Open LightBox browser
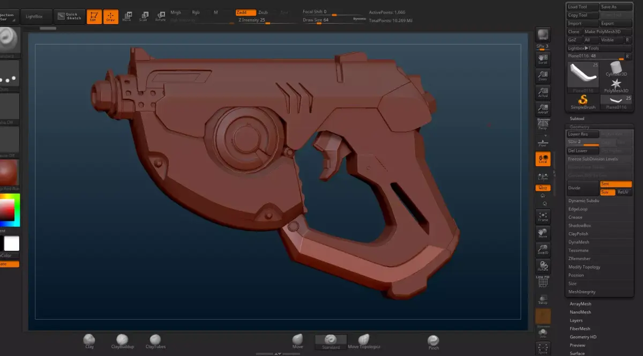Viewport: 643px width, 356px height. [35, 17]
